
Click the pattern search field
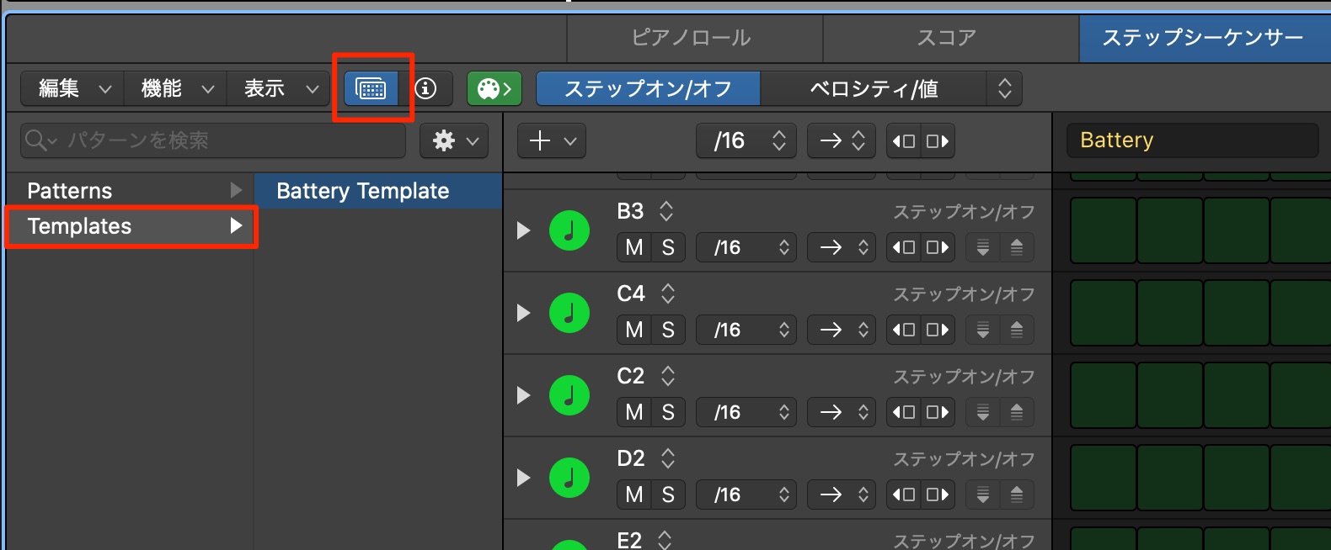pos(213,140)
